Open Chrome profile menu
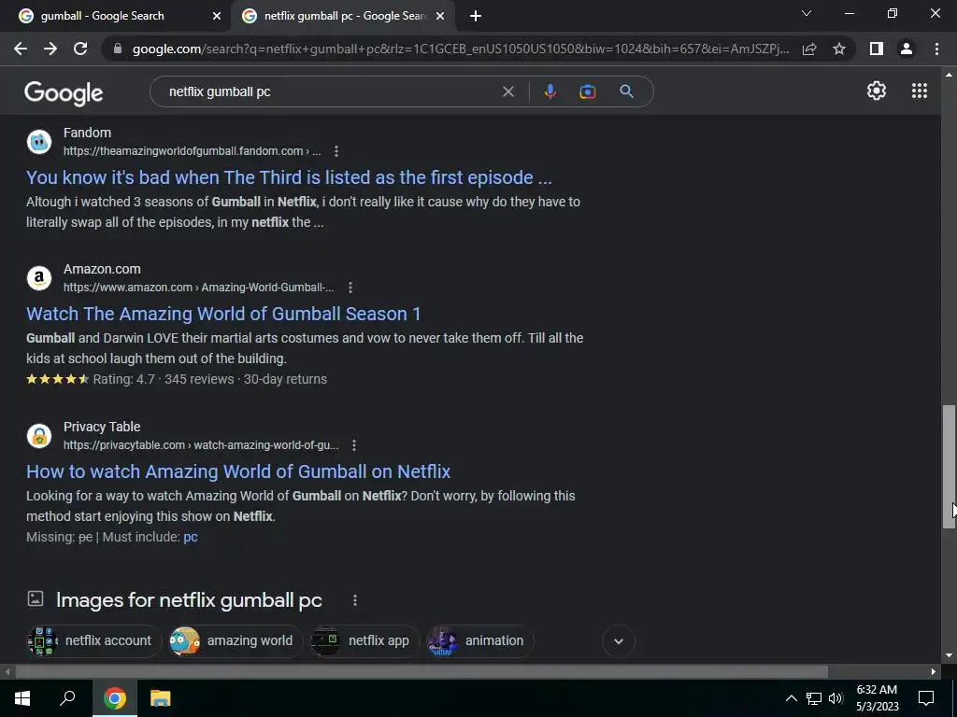957x717 pixels. [907, 49]
